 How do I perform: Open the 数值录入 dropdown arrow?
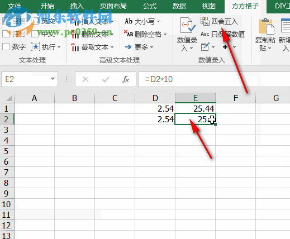tap(192, 49)
